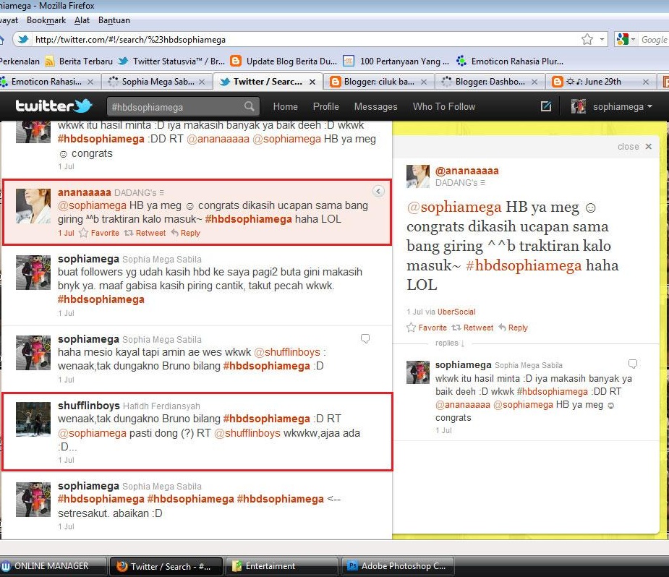This screenshot has width=669, height=577.
Task: Click the conversation bubble in details panel reply
Action: point(633,364)
